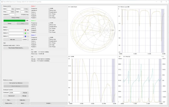Click the green Marker 2 heading

(x=34, y=21)
